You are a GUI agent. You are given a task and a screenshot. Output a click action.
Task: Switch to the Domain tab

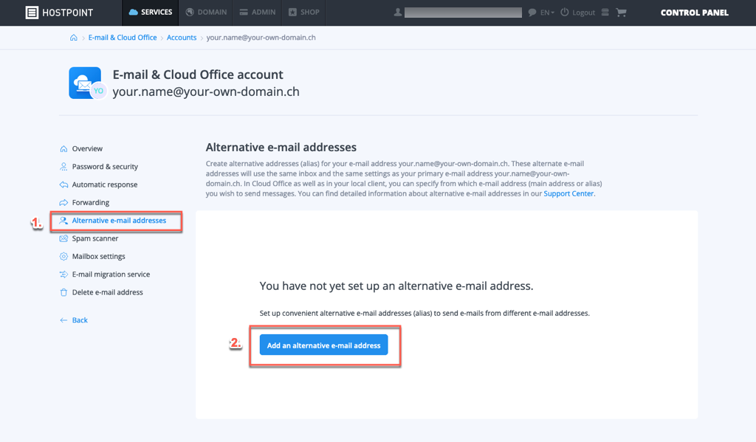(206, 13)
